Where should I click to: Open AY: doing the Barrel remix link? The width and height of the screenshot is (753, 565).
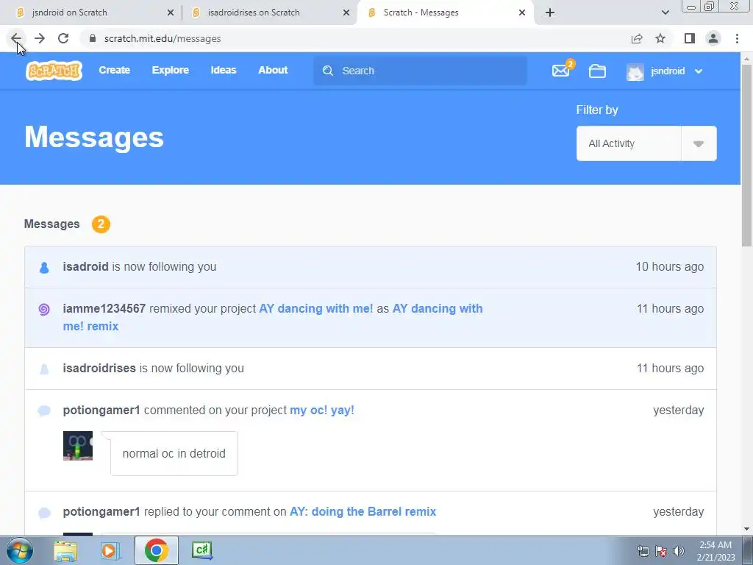[363, 512]
